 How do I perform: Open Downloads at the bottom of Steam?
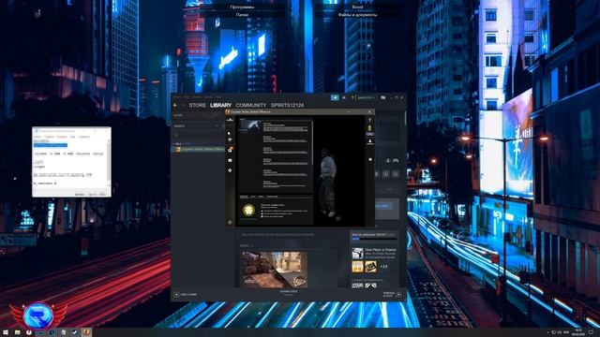click(x=289, y=293)
